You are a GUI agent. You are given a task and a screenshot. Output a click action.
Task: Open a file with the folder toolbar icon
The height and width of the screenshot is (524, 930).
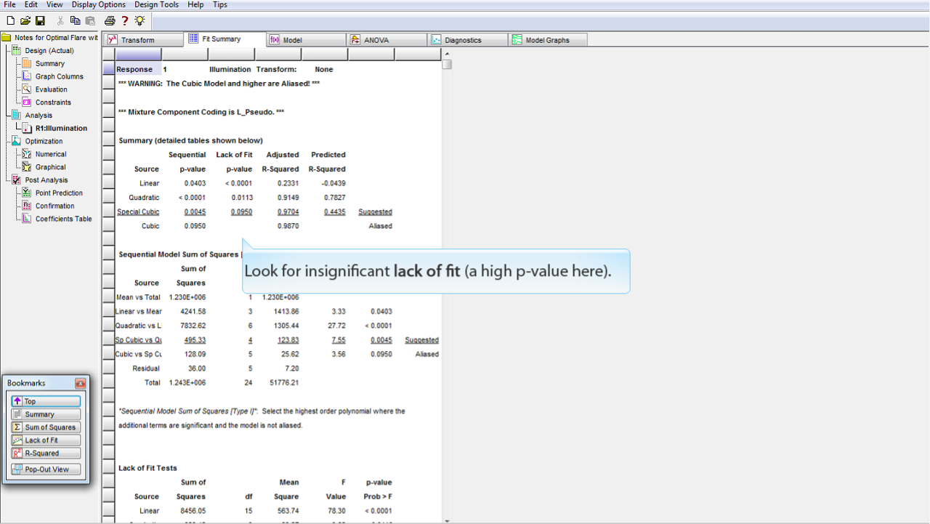25,20
